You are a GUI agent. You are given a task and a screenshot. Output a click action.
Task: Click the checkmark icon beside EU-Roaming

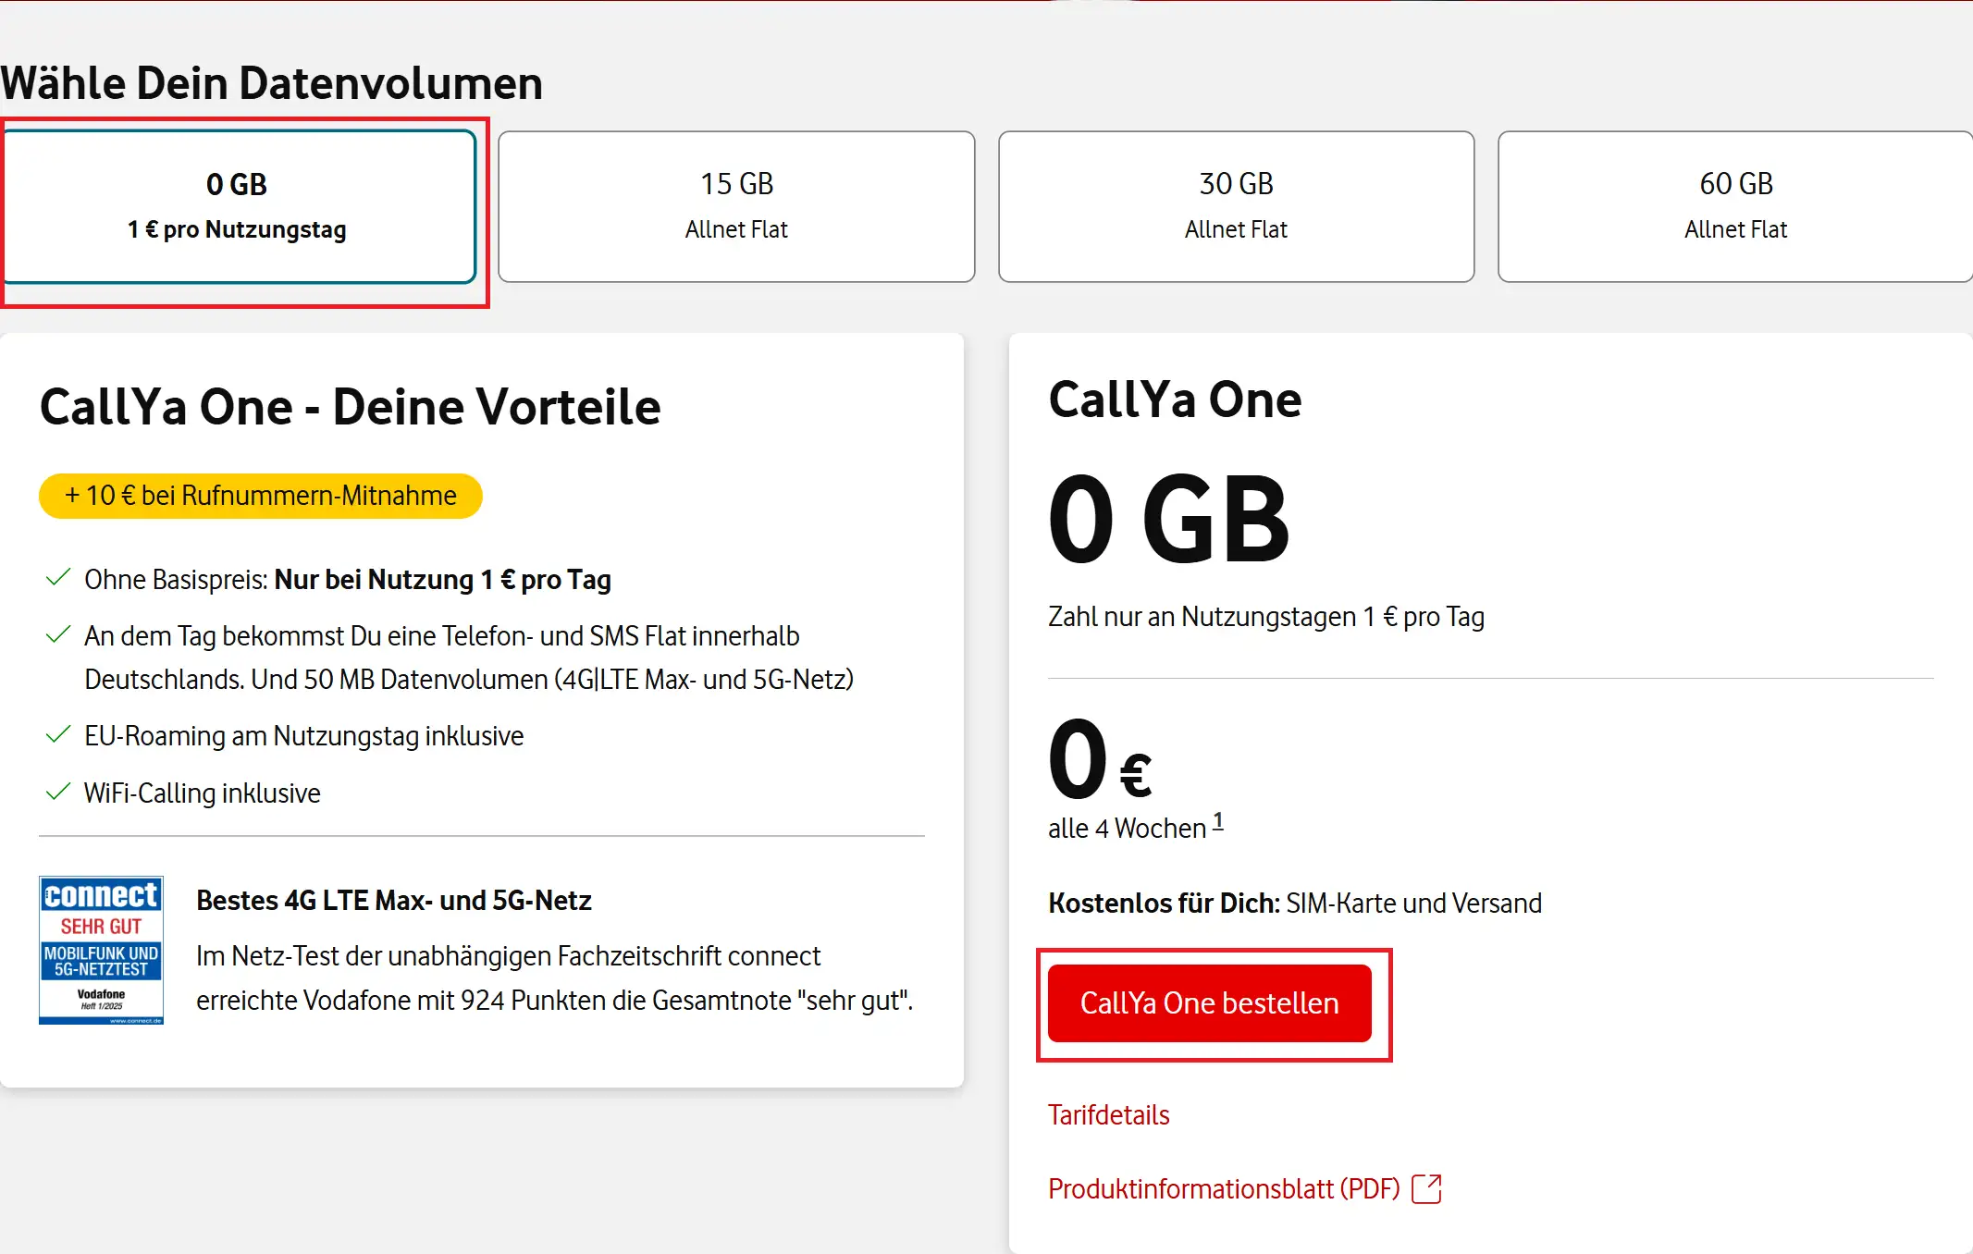[x=58, y=735]
